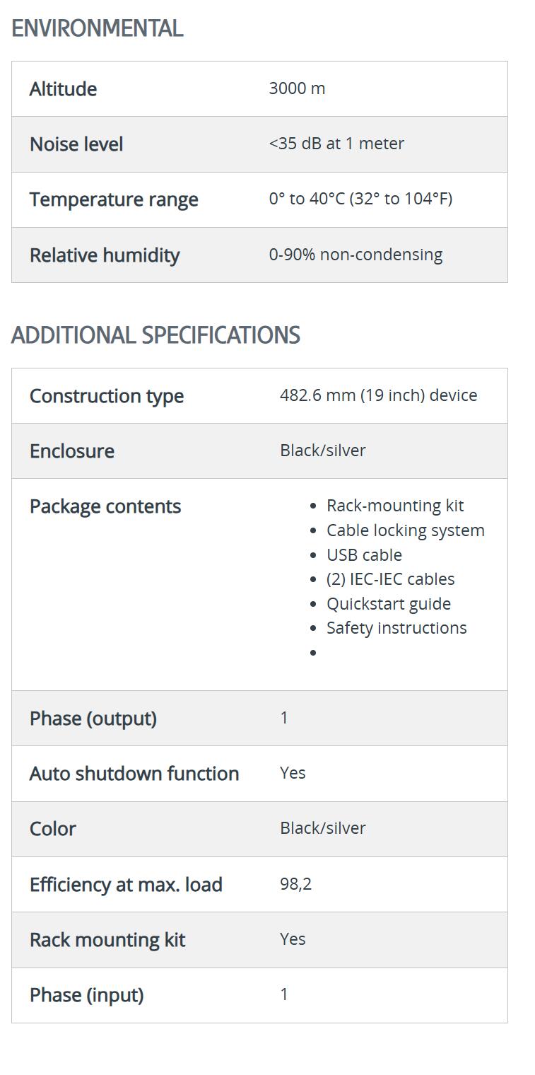Select the Altitude row label

[63, 89]
